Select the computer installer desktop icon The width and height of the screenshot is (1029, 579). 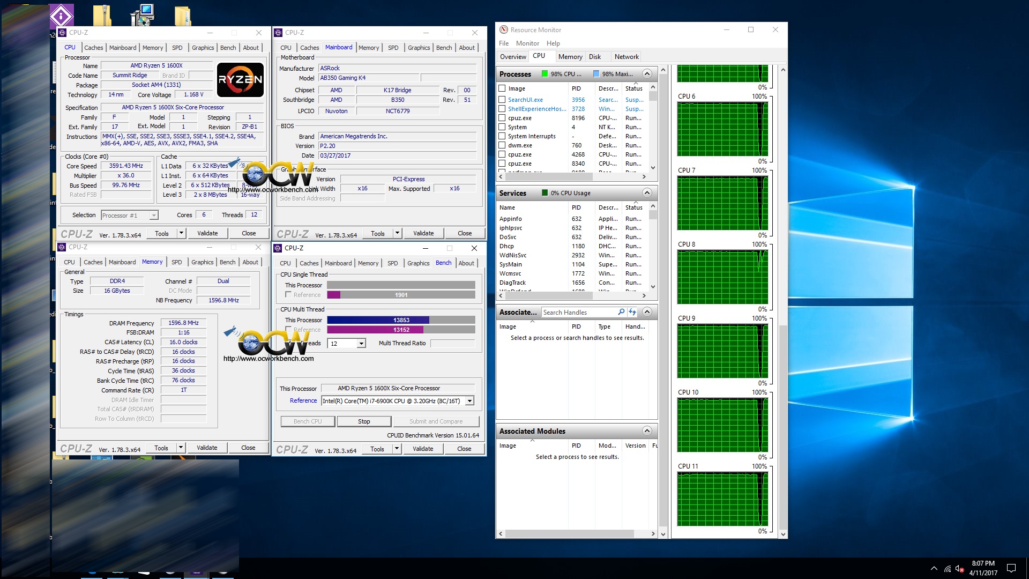pyautogui.click(x=143, y=15)
